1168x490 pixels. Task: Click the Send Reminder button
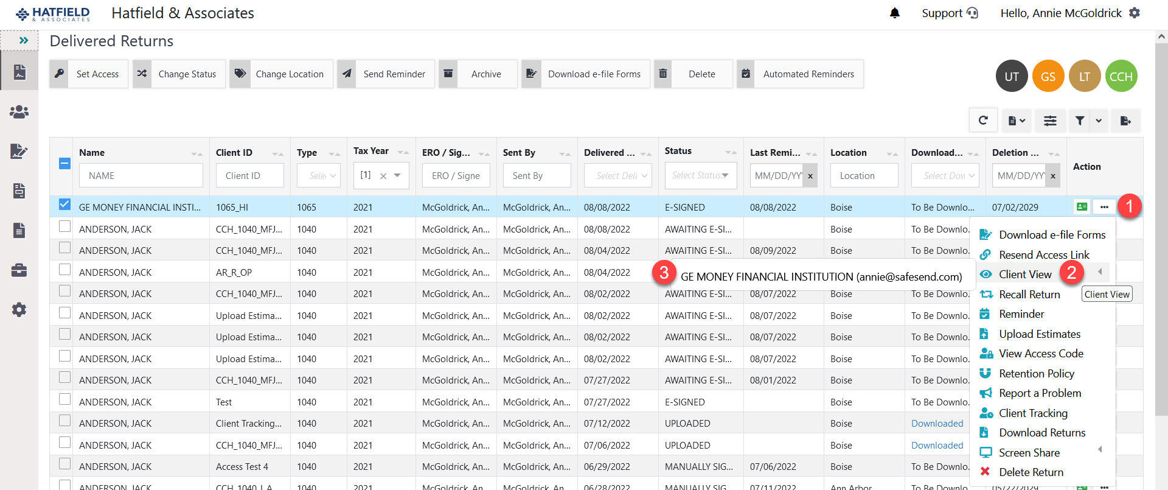(x=386, y=74)
